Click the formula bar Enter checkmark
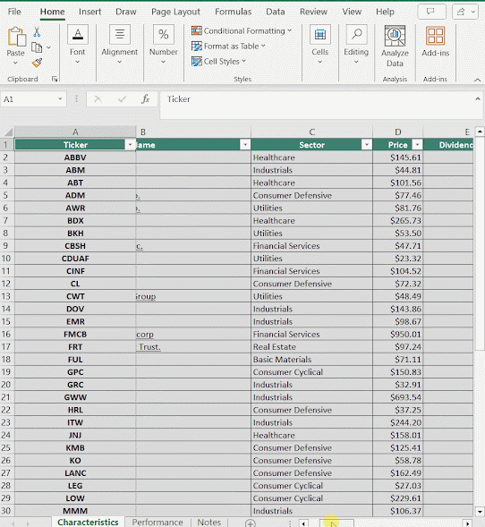Image resolution: width=485 pixels, height=527 pixels. 122,99
